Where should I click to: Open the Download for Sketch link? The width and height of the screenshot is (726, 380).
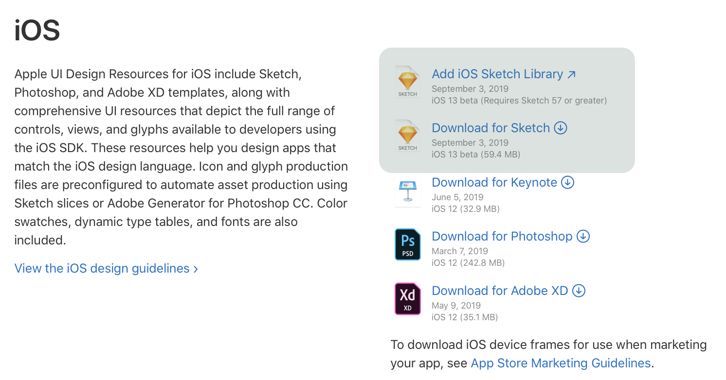(490, 128)
